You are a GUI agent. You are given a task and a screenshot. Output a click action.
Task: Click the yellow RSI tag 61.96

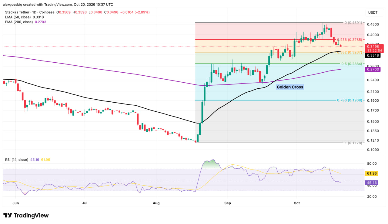pos(372,173)
